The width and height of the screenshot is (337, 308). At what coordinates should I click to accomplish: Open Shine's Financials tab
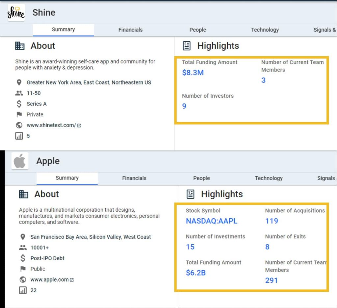click(130, 30)
